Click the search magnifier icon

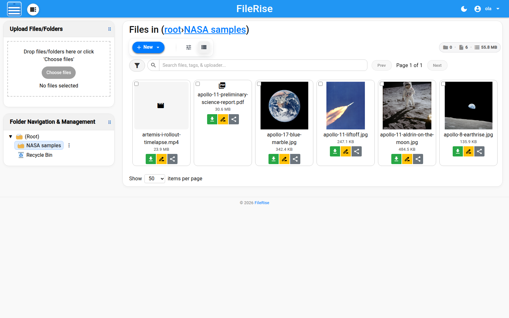(153, 65)
